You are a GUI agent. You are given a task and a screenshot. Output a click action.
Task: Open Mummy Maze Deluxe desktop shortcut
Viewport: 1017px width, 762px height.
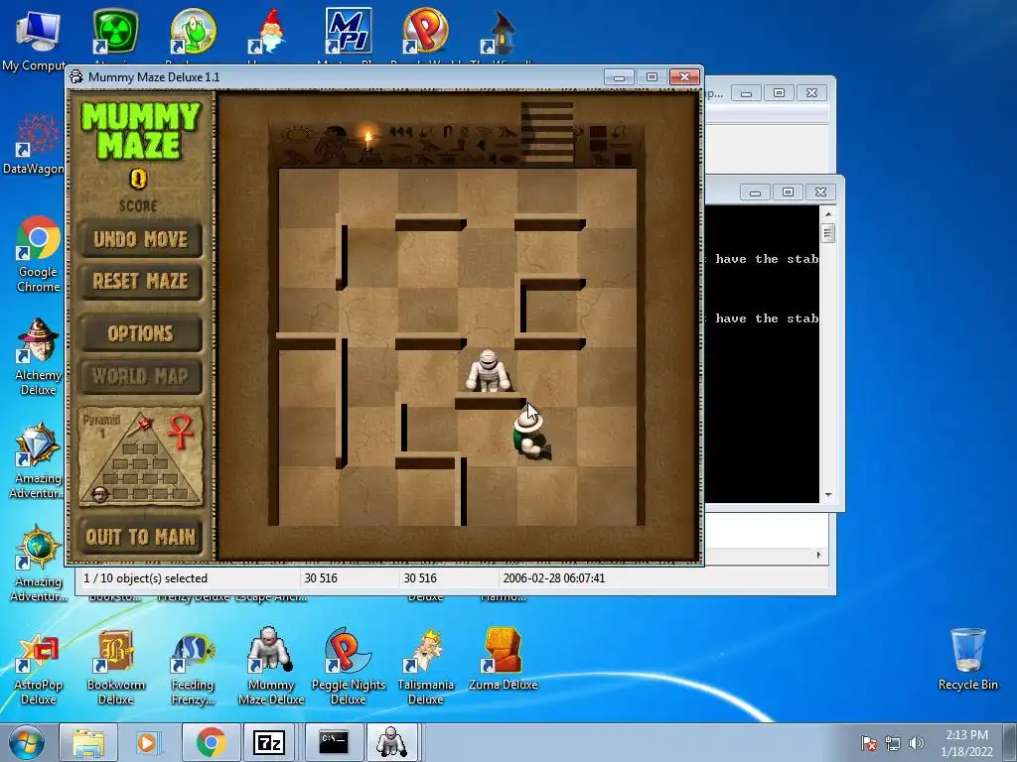[x=270, y=666]
